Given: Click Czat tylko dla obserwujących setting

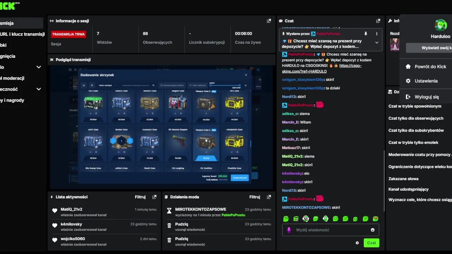Looking at the screenshot, I should (x=416, y=118).
